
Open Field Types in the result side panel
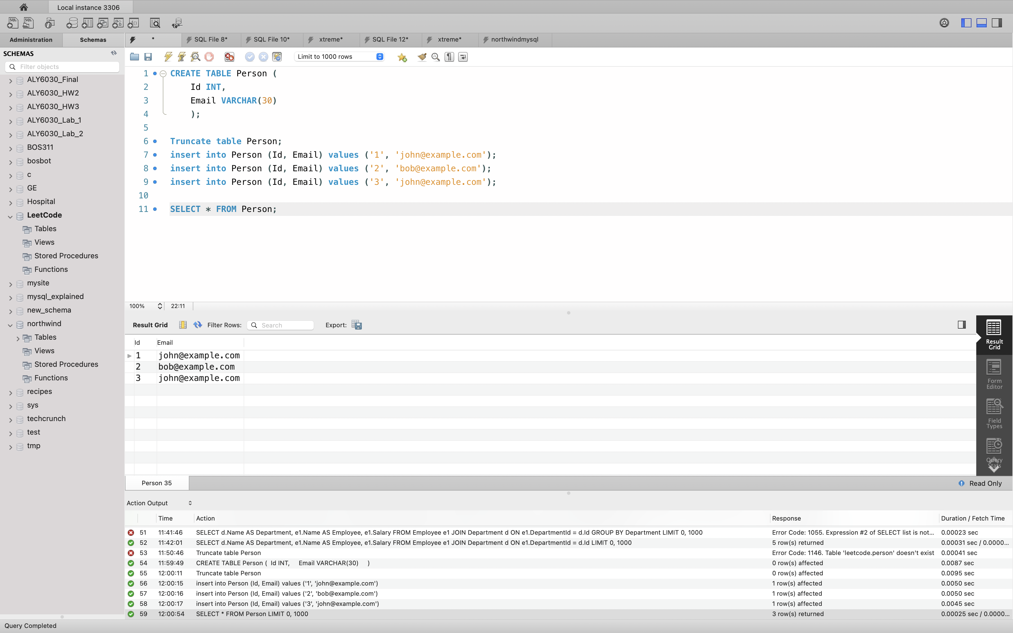[x=994, y=414]
